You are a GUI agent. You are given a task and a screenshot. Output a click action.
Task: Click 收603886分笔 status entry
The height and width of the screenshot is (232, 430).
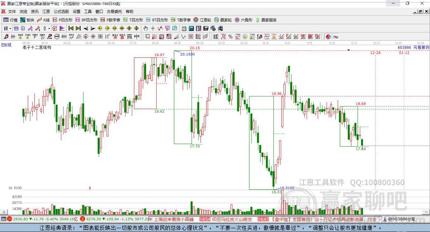tap(401, 219)
